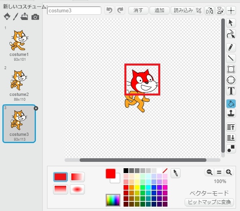Click the ベクターモード label
The width and height of the screenshot is (240, 211).
pos(209,193)
